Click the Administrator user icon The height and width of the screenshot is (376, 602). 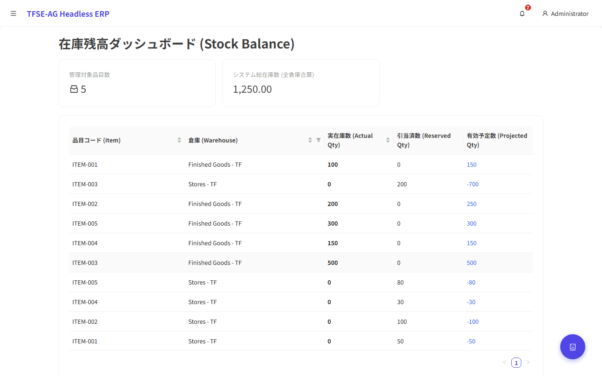[x=545, y=14]
